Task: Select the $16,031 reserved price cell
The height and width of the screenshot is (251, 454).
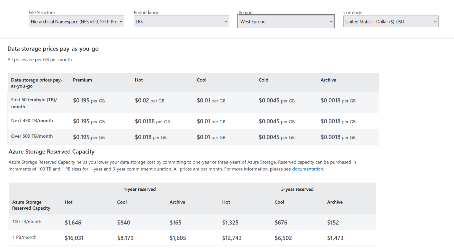Action: click(74, 238)
